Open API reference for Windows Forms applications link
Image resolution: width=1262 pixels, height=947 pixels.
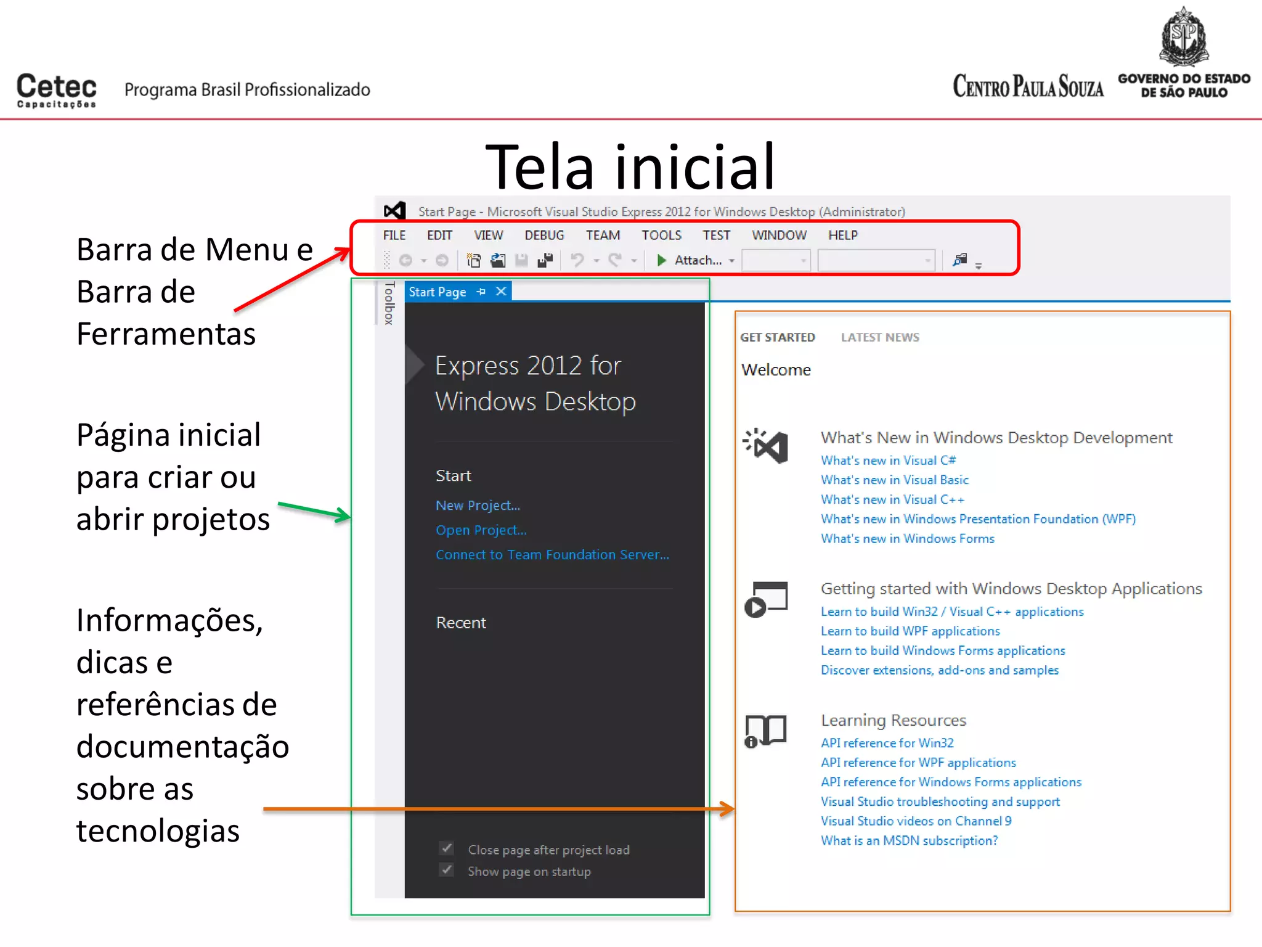pyautogui.click(x=951, y=782)
